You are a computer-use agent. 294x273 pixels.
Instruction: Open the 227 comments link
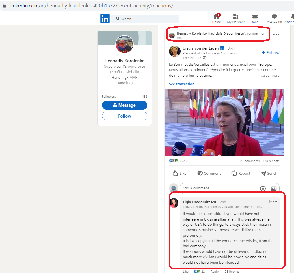(x=249, y=161)
